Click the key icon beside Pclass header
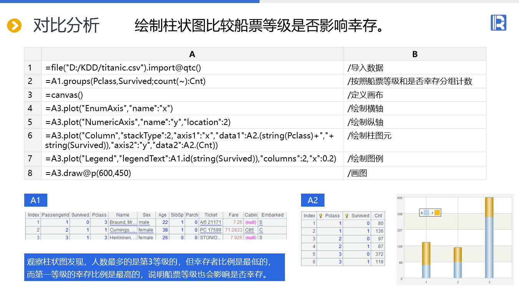This screenshot has height=291, width=519. pyautogui.click(x=321, y=216)
